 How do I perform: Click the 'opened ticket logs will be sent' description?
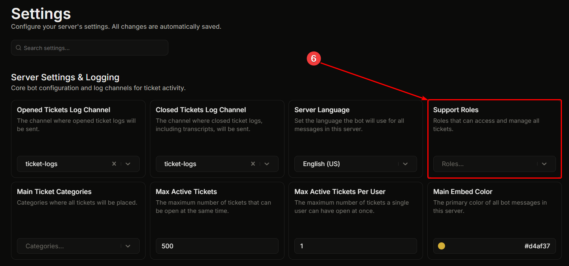pos(76,125)
